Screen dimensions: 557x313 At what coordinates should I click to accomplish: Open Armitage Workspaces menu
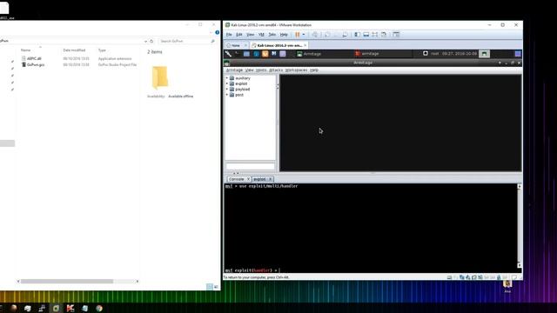296,70
